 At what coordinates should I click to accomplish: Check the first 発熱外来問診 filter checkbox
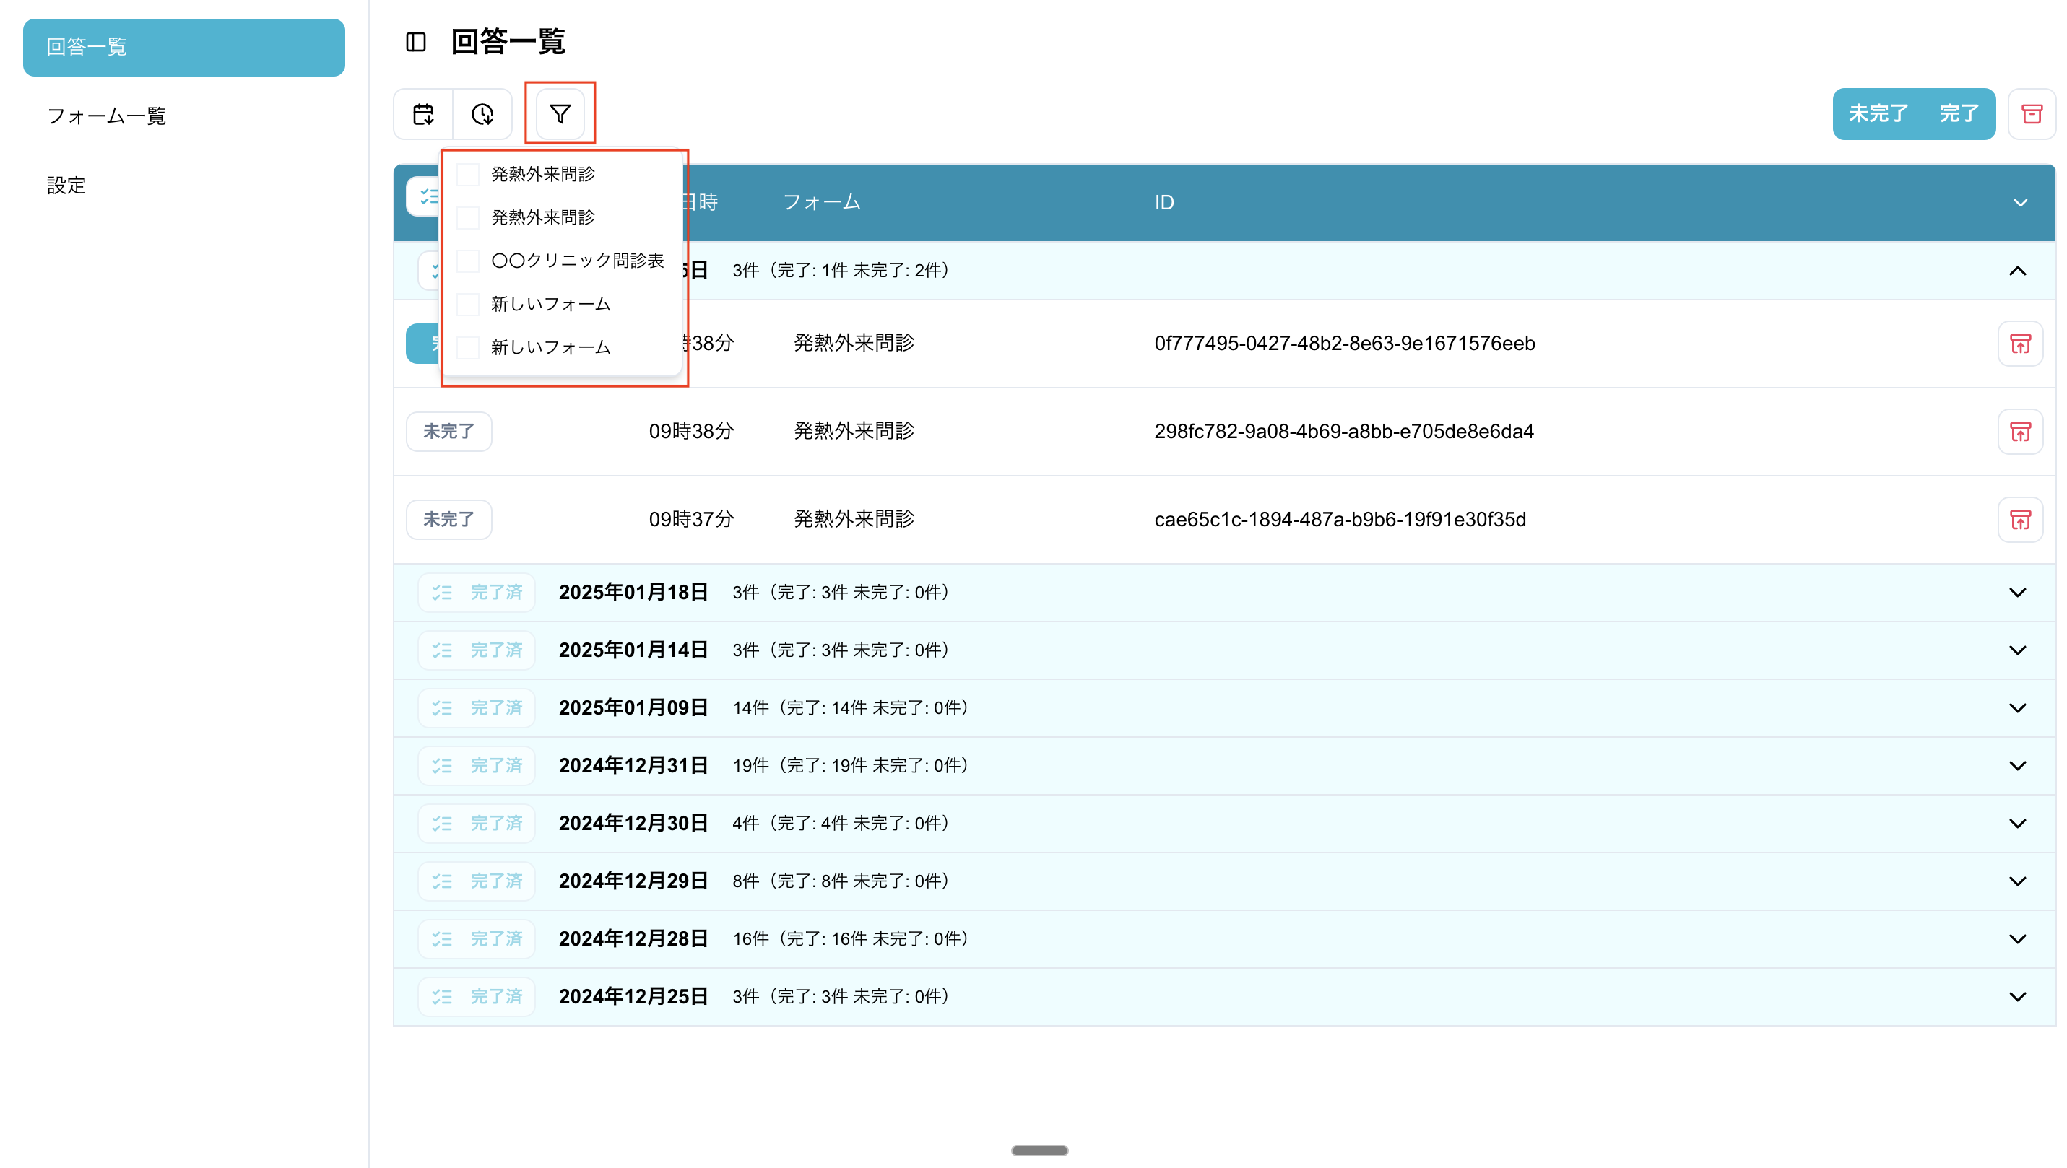click(468, 174)
